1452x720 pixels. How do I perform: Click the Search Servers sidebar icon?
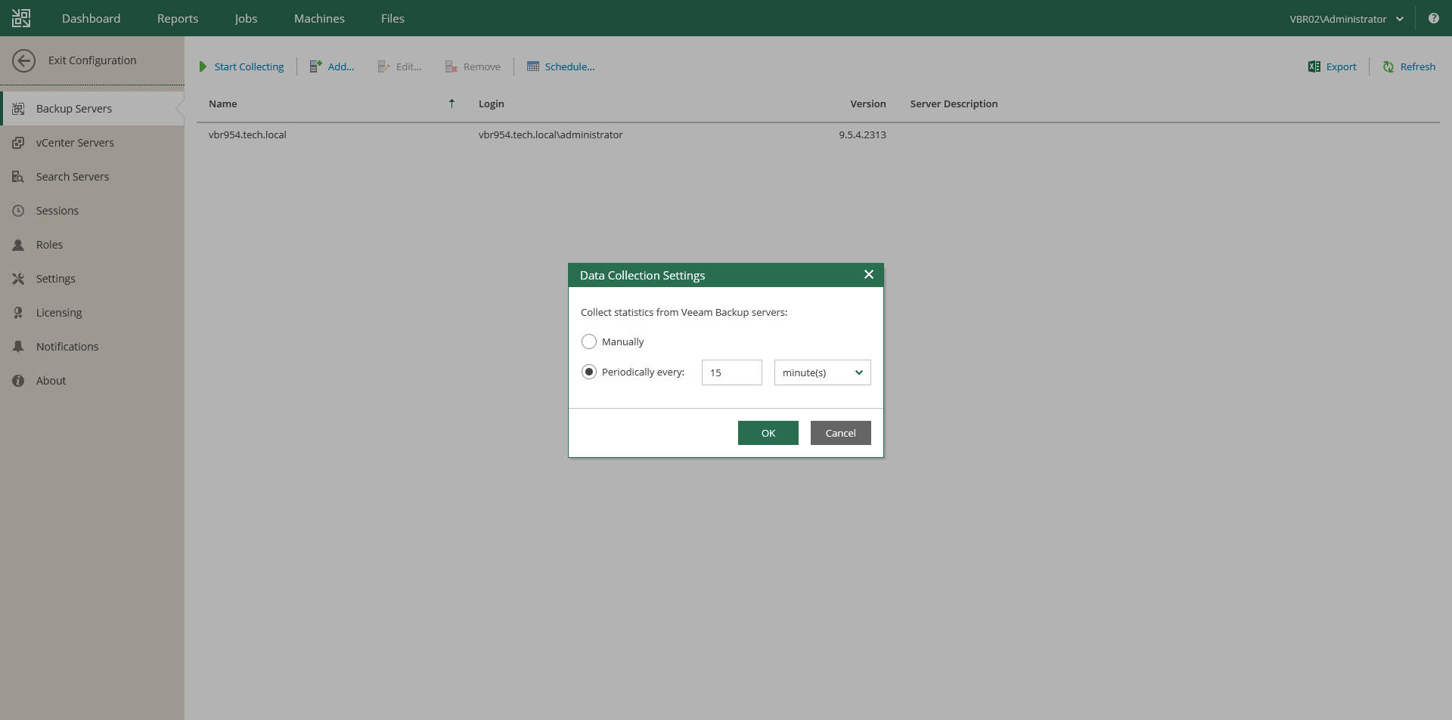pyautogui.click(x=18, y=177)
